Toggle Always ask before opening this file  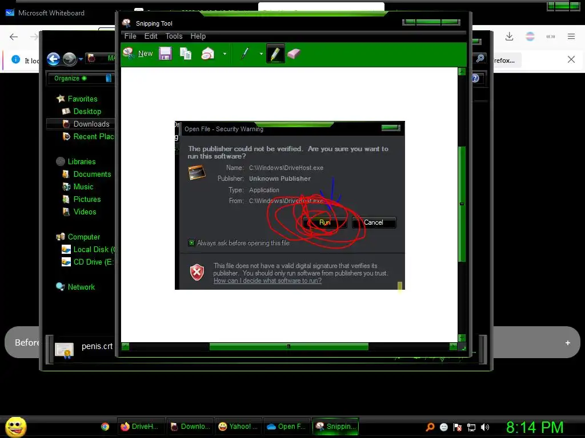[x=191, y=243]
